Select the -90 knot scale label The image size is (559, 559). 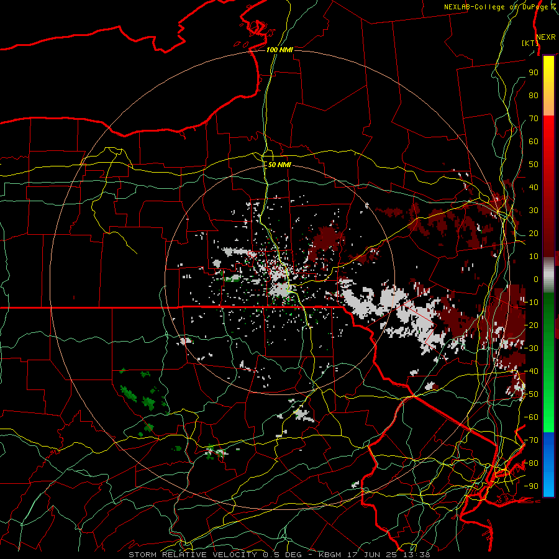(x=531, y=486)
